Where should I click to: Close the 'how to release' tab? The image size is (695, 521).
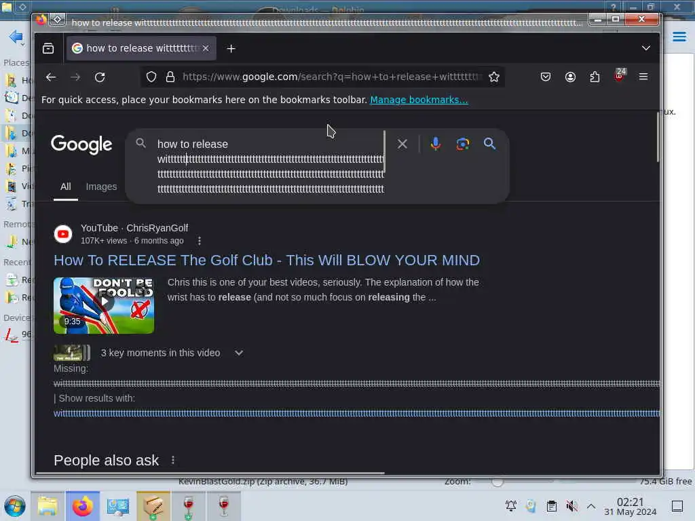(206, 48)
